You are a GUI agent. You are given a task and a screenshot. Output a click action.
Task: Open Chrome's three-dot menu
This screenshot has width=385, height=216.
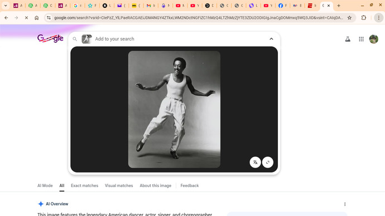tap(379, 18)
